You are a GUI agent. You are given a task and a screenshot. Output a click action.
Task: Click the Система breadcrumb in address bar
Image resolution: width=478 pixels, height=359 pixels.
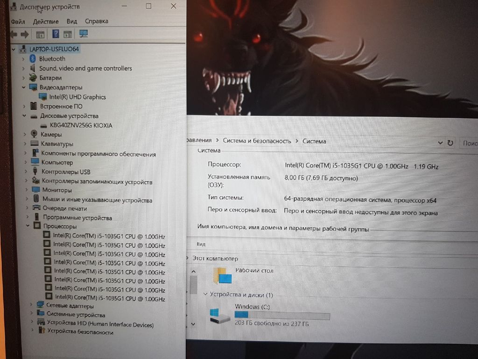click(x=314, y=141)
